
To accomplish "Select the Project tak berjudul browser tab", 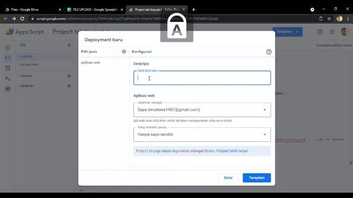I will [x=157, y=10].
